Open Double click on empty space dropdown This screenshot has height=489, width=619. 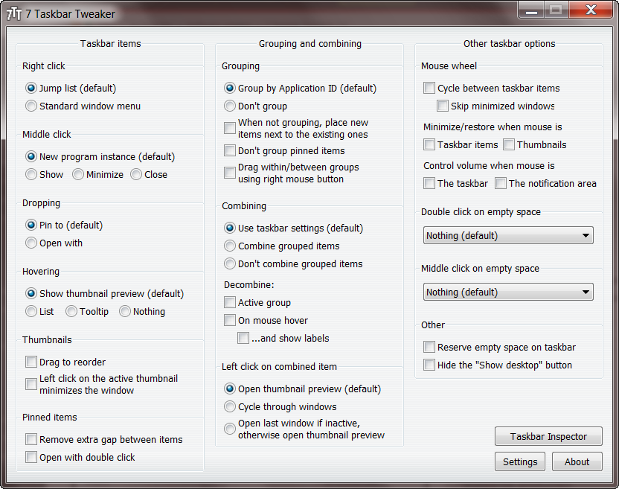[508, 236]
